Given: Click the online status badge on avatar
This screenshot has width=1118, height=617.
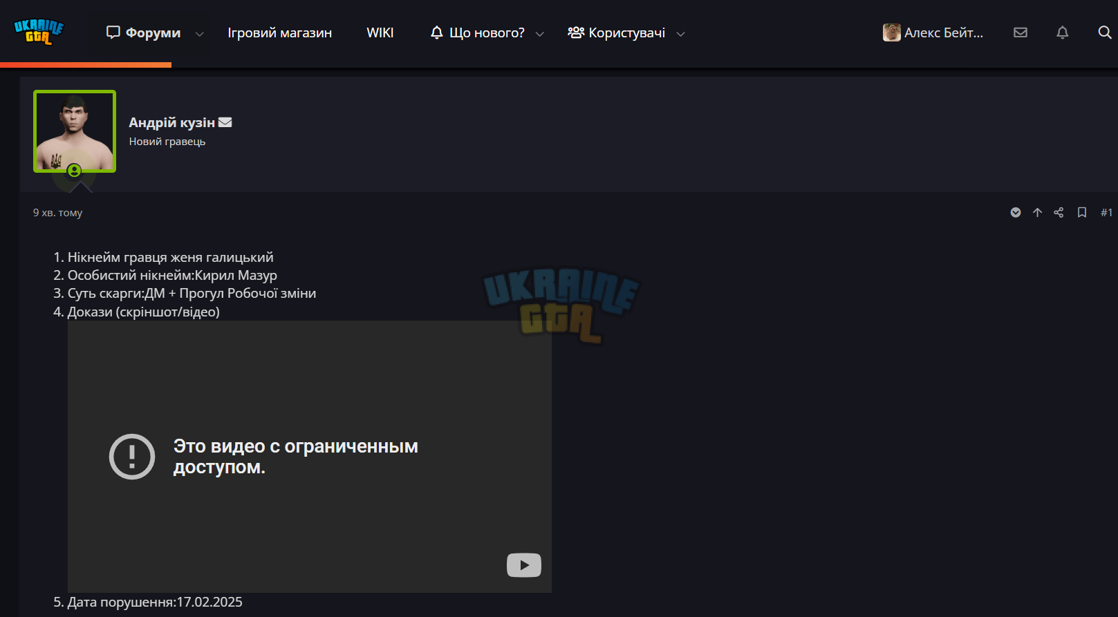Looking at the screenshot, I should click(x=75, y=170).
